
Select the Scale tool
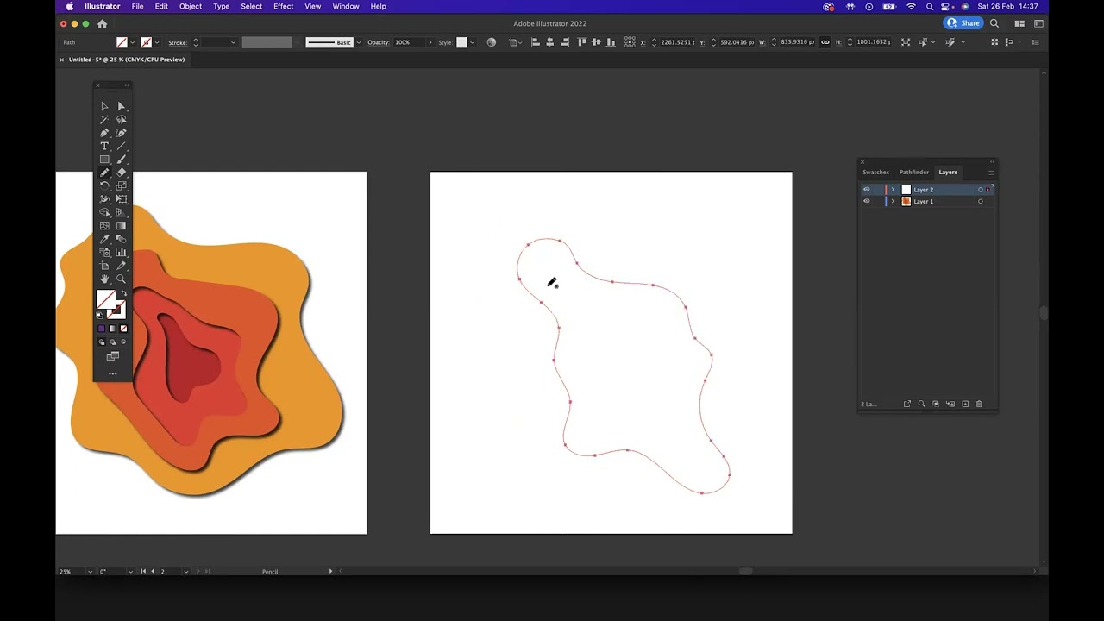tap(121, 185)
